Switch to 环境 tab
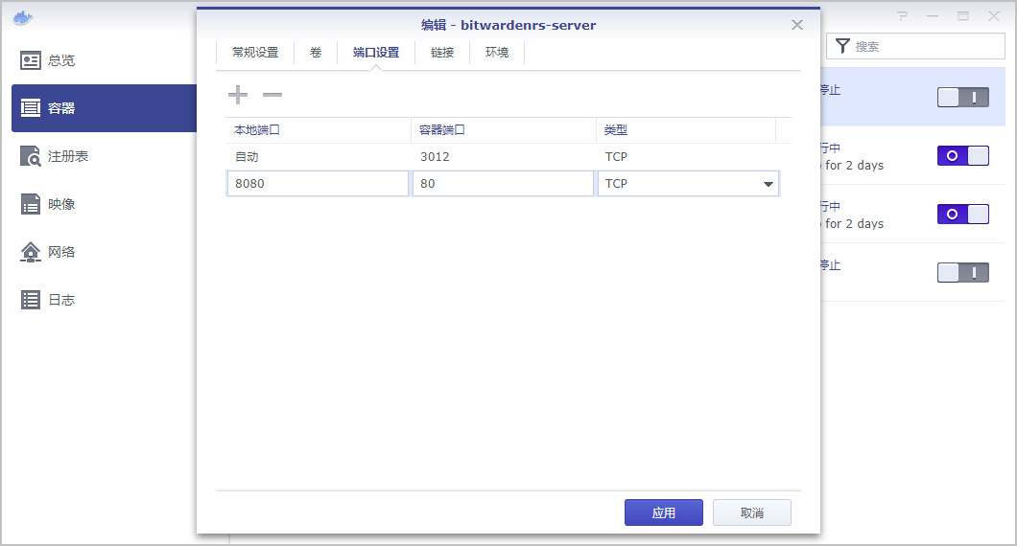Viewport: 1017px width, 546px height. click(x=497, y=53)
